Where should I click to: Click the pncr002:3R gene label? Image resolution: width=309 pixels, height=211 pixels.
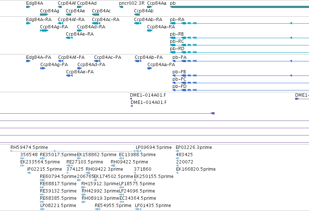pyautogui.click(x=132, y=3)
